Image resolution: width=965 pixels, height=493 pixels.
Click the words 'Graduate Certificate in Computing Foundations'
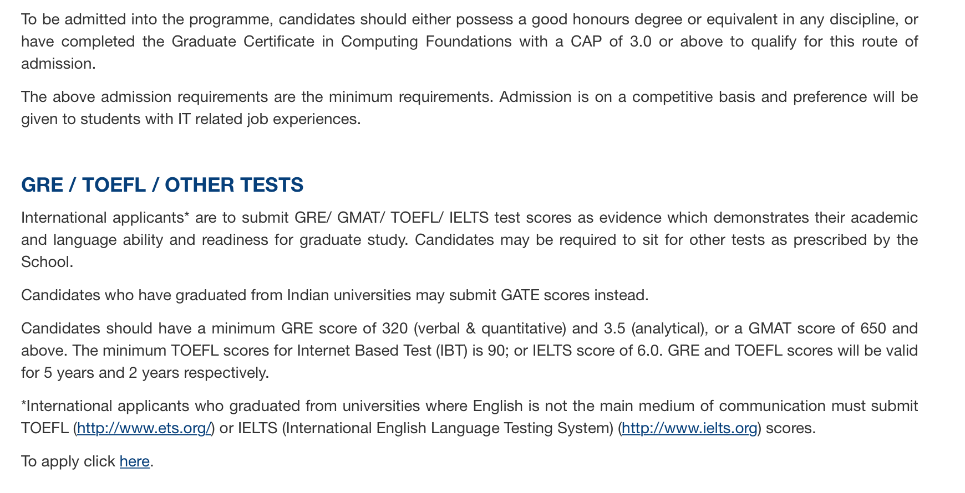coord(342,42)
